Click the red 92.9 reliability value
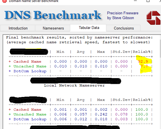This screenshot has height=129, width=161. click(x=143, y=62)
